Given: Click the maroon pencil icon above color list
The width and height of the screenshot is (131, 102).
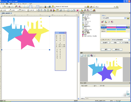Looking at the screenshot, I should tap(112, 22).
